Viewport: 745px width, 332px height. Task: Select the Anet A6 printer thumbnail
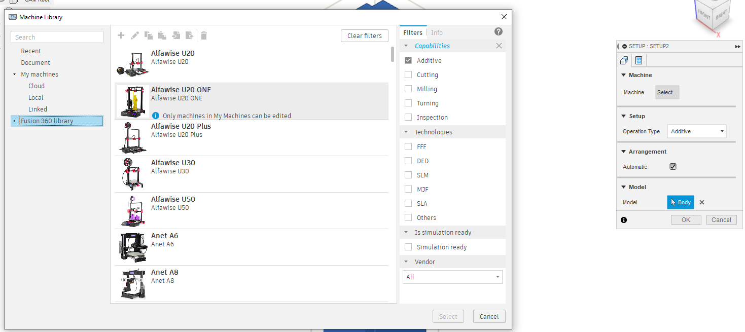[x=132, y=247]
